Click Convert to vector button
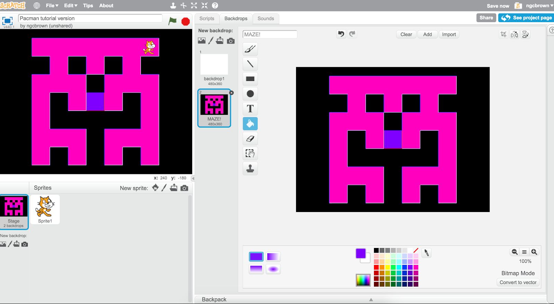The image size is (554, 304). pyautogui.click(x=518, y=282)
